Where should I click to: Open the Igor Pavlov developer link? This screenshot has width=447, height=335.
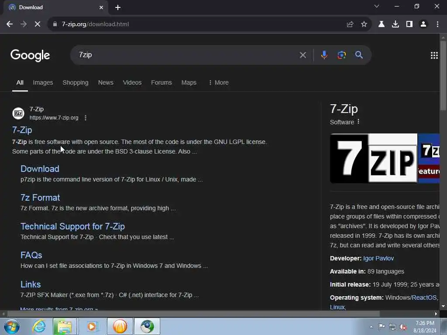(x=378, y=258)
